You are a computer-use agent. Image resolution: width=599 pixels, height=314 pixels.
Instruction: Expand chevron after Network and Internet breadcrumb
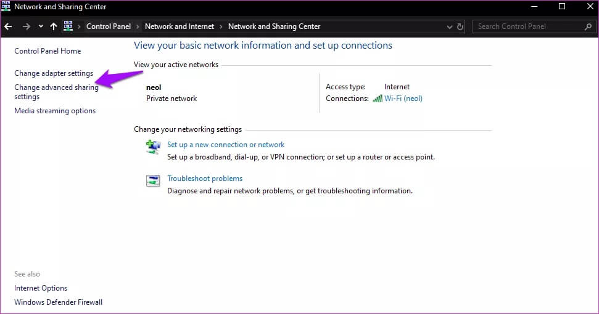221,26
